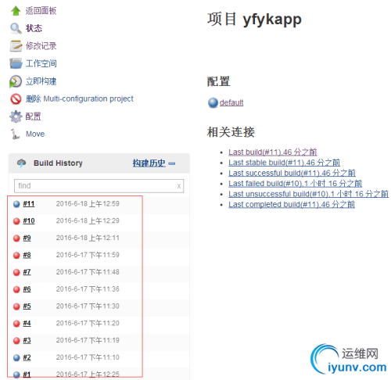Viewport: 391px width, 380px height.
Task: Select 立即构建 to start a build
Action: (x=41, y=81)
